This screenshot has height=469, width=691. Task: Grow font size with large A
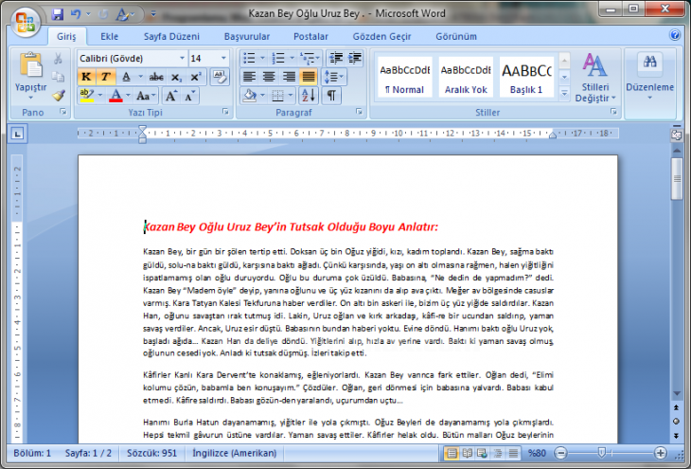[x=171, y=96]
